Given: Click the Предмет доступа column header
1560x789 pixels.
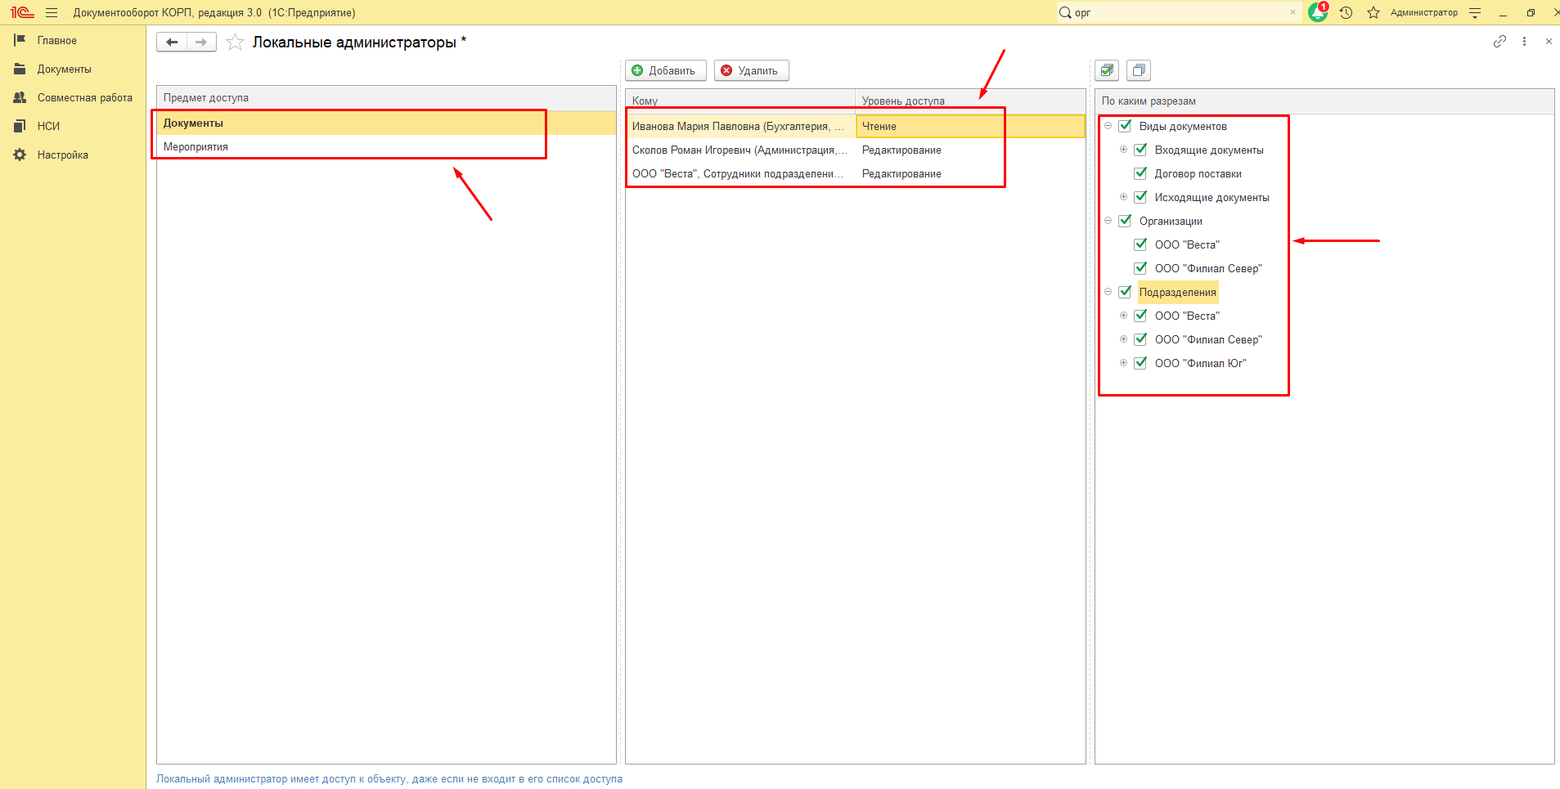Looking at the screenshot, I should (x=386, y=98).
